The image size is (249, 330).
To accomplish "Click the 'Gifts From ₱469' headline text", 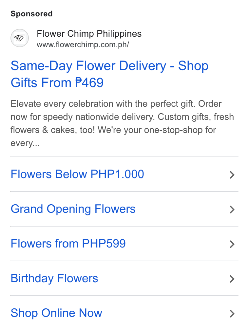I will 57,82.
